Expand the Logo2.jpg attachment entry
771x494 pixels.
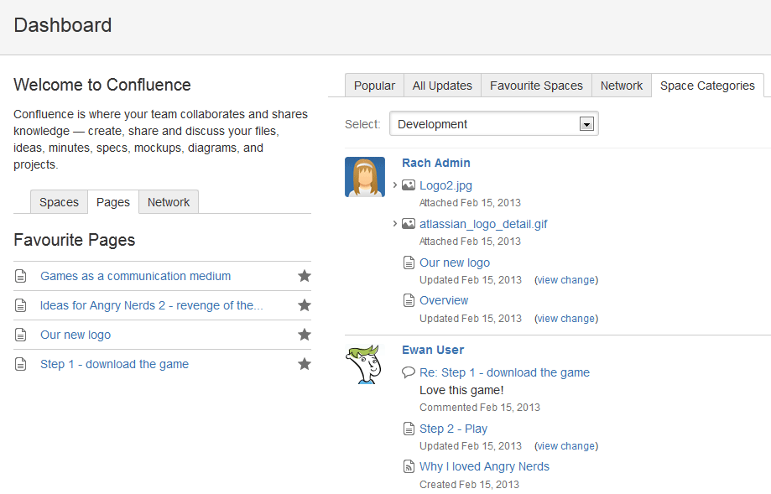pos(395,185)
